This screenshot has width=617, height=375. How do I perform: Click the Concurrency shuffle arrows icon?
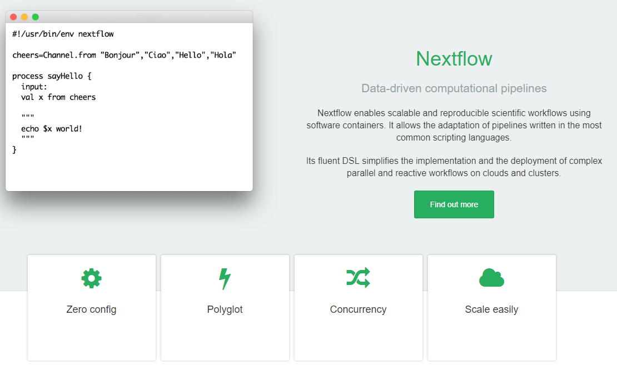(x=358, y=278)
